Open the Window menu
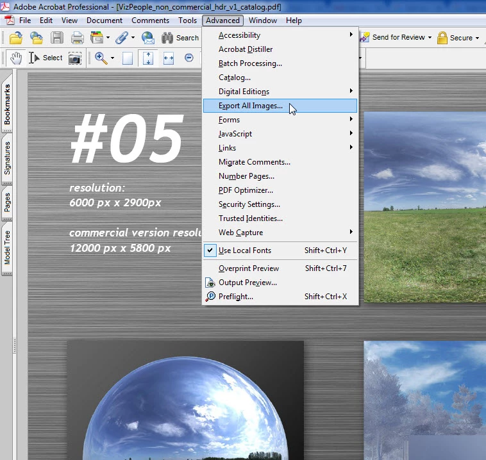The width and height of the screenshot is (486, 460). point(262,21)
